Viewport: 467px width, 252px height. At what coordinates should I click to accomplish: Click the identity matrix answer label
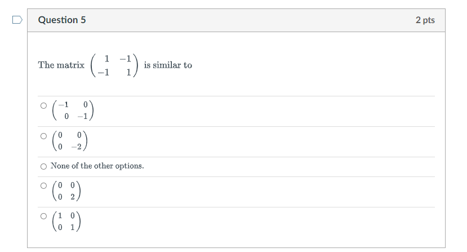[x=66, y=222]
